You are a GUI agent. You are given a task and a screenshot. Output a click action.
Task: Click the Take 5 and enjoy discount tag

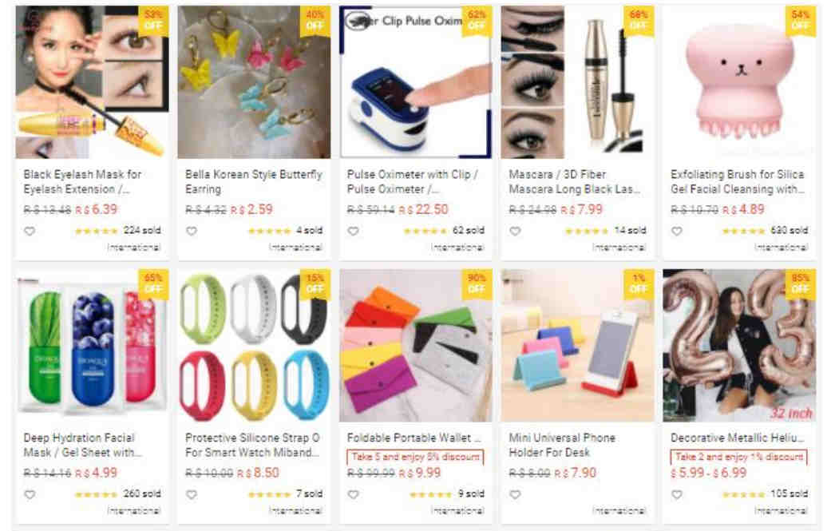tap(415, 457)
